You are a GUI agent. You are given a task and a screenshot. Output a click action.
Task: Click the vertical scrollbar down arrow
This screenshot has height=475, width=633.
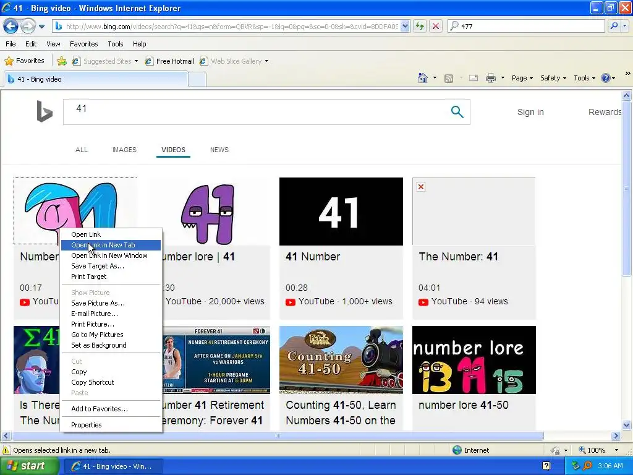click(627, 425)
